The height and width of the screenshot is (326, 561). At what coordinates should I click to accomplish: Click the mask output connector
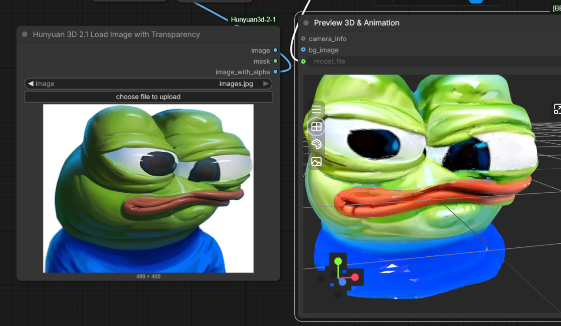pos(276,61)
